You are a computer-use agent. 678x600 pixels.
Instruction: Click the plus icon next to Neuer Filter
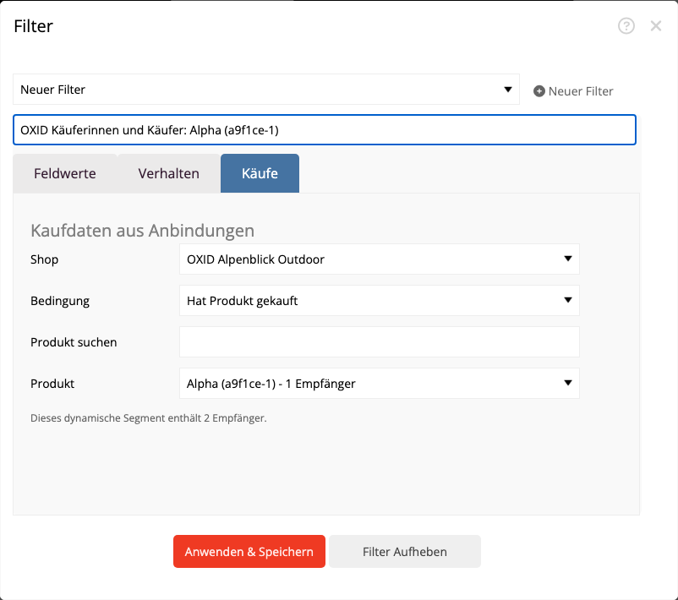(x=539, y=91)
